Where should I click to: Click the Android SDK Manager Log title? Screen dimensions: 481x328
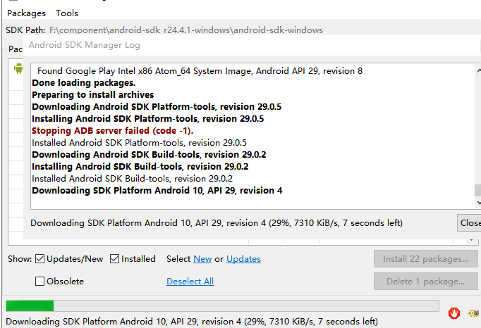point(85,45)
